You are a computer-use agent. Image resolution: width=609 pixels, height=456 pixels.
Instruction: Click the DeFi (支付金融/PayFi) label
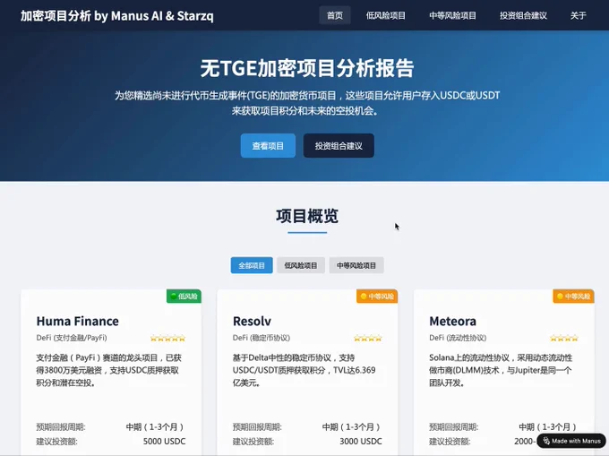72,338
